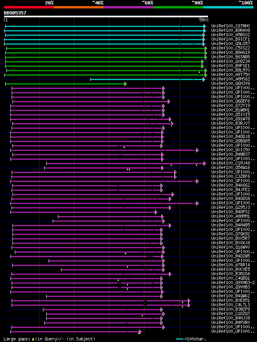The image size is (257, 342).
Task: Open the UniRef100_B4DDJ8 label
Action: (x=230, y=136)
